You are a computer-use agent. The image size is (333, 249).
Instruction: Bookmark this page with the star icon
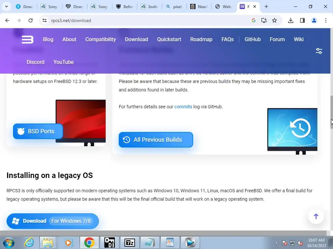click(274, 20)
